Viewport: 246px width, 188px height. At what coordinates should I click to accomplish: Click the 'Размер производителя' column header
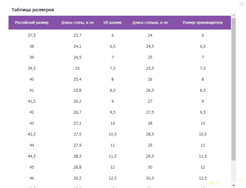click(x=203, y=23)
